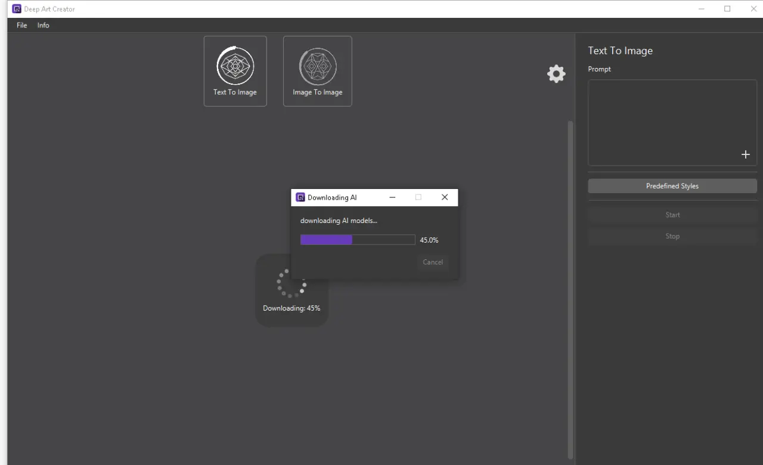Click the 45.0% progress label
This screenshot has width=763, height=465.
pos(429,240)
